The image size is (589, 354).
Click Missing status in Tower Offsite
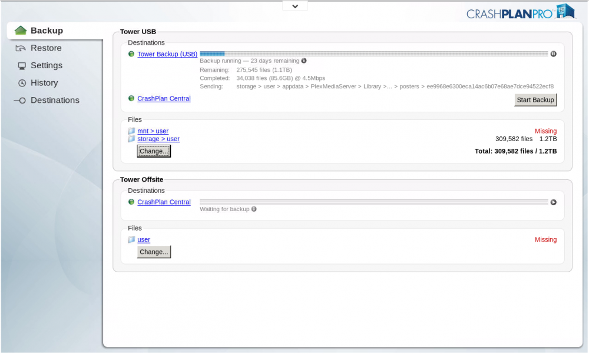[x=545, y=239]
